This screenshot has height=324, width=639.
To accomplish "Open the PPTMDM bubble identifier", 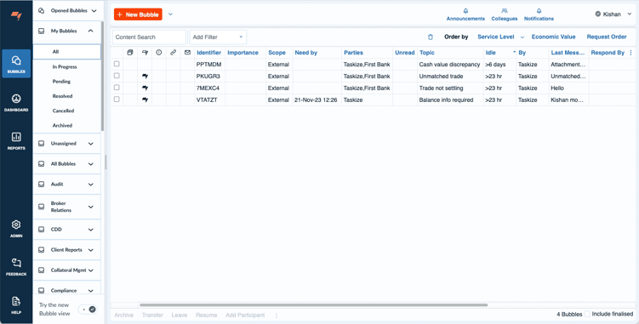I will coord(208,65).
